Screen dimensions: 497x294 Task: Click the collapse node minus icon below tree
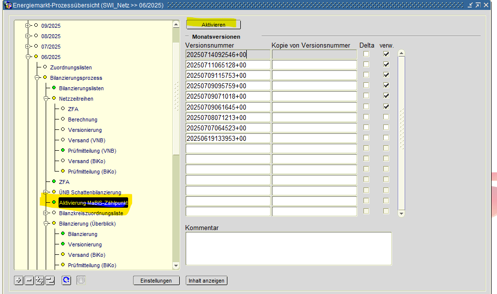[x=29, y=281]
